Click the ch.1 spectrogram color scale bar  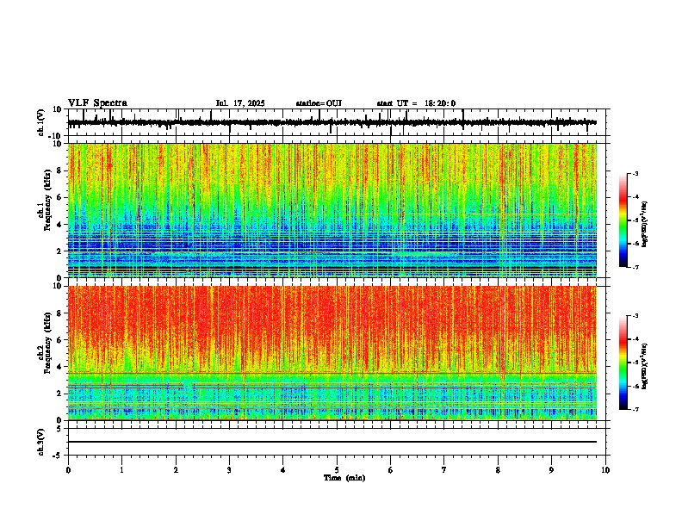tap(623, 220)
